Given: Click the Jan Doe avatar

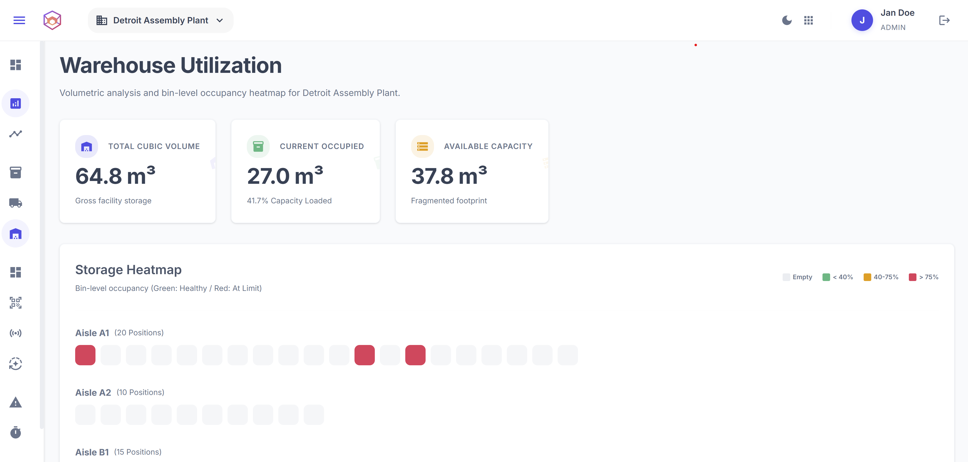Looking at the screenshot, I should pyautogui.click(x=862, y=20).
